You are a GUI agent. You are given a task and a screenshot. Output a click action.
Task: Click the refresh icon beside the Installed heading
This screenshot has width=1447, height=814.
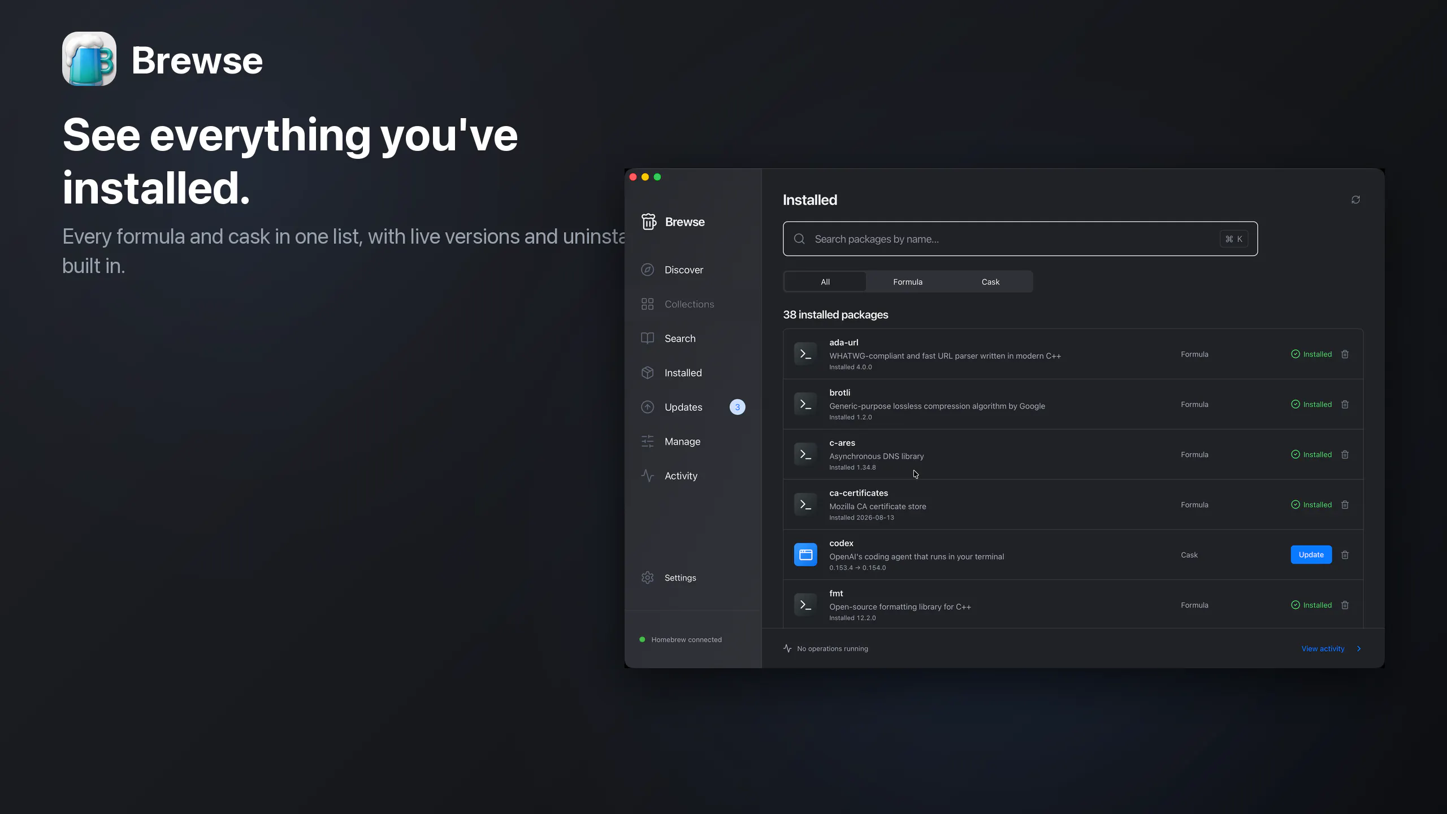pyautogui.click(x=1355, y=200)
